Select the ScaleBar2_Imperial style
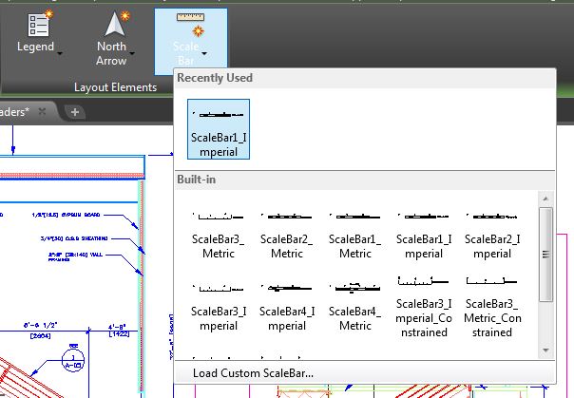574x398 pixels. [491, 234]
